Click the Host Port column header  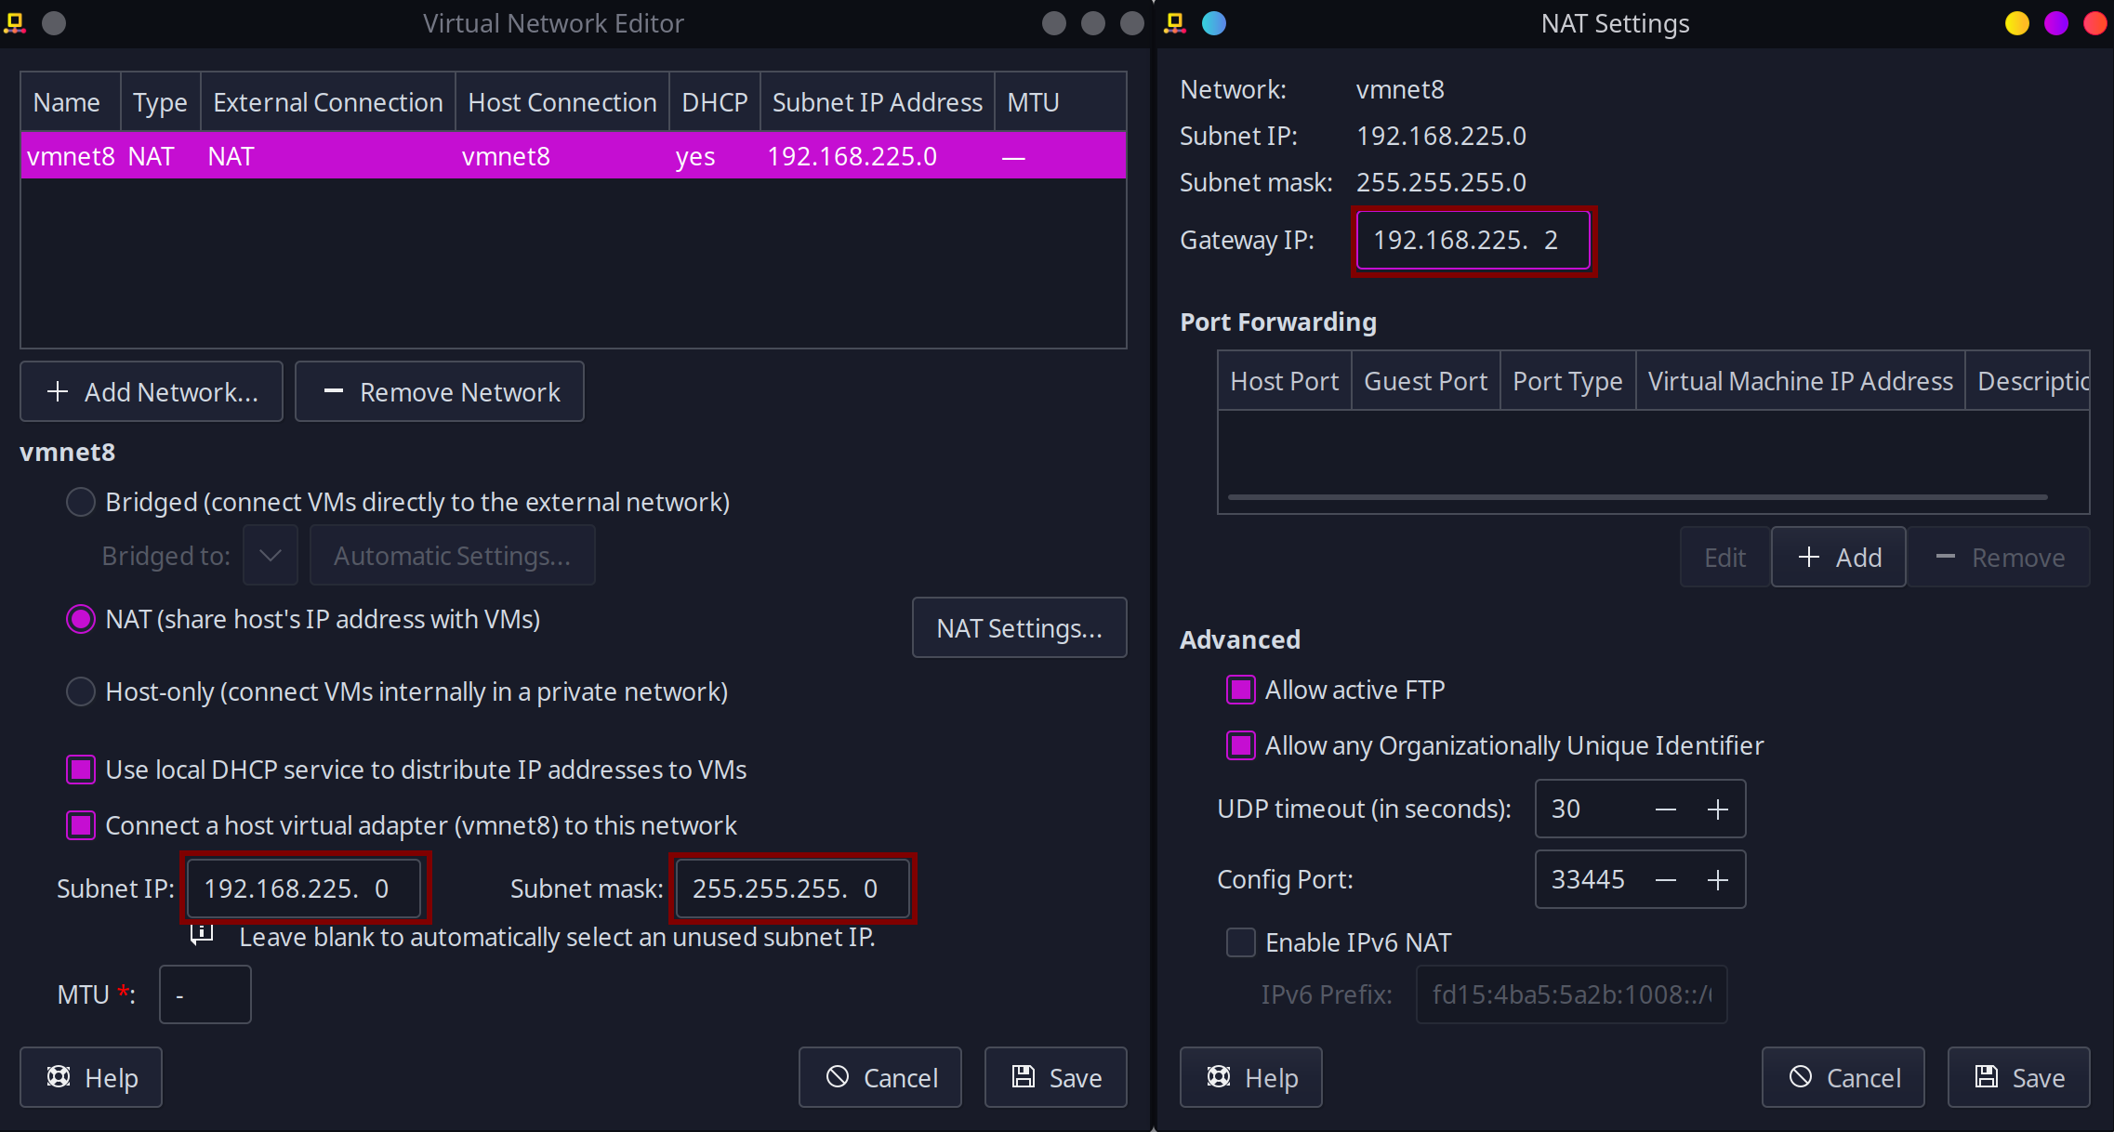pyautogui.click(x=1284, y=381)
